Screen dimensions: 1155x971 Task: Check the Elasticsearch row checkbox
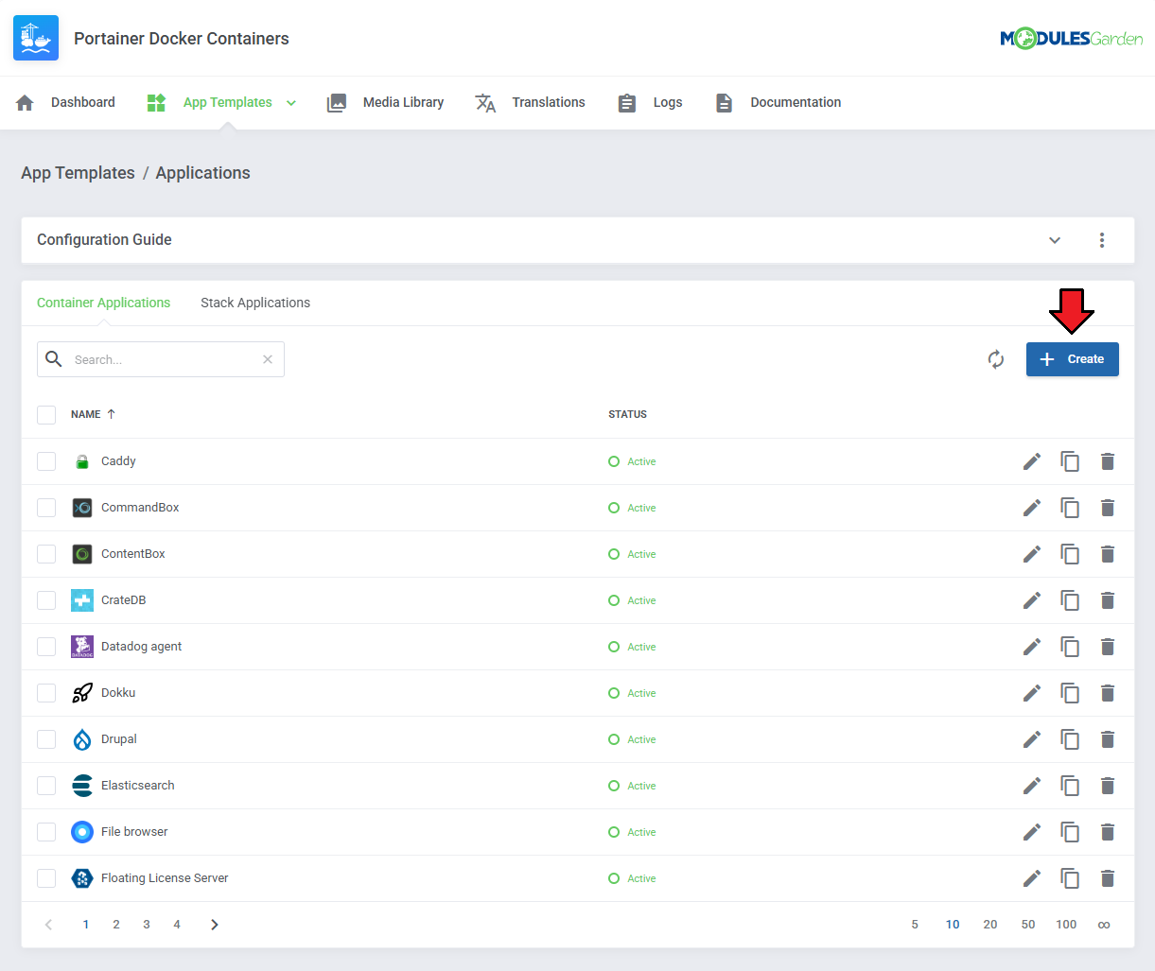[x=46, y=786]
